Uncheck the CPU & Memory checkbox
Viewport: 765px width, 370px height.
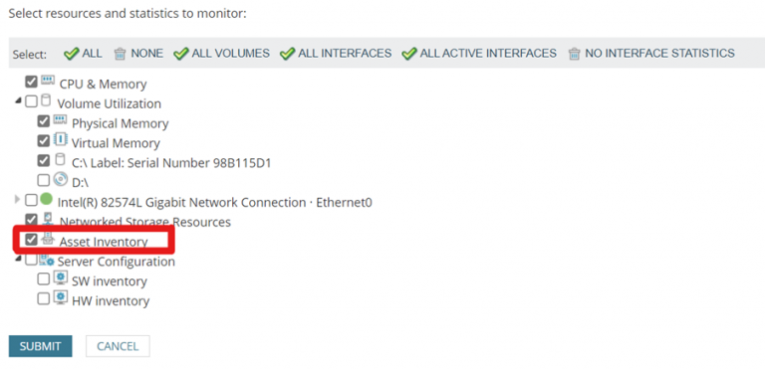point(31,82)
